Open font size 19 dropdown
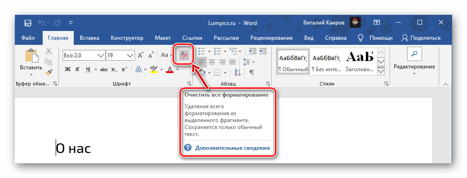467x178 pixels. click(130, 55)
